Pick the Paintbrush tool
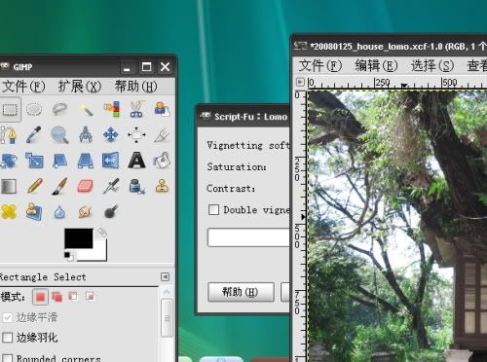487x362 pixels. [59, 186]
